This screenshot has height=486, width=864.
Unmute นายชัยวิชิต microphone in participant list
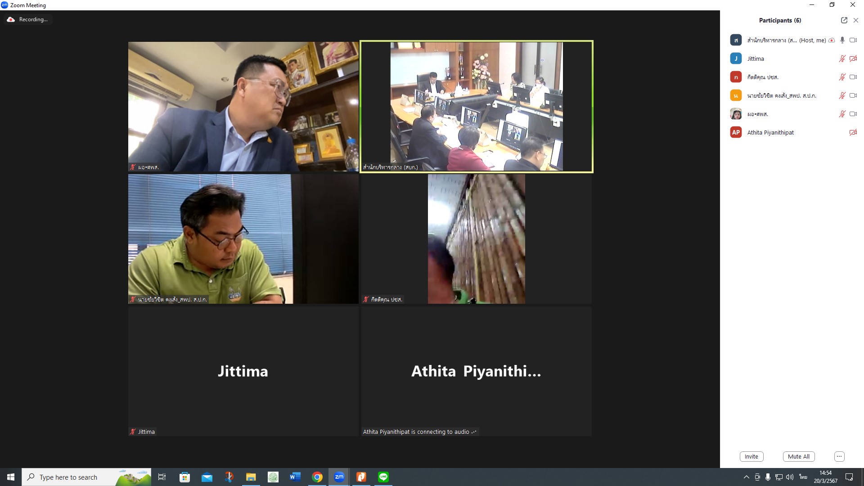842,95
